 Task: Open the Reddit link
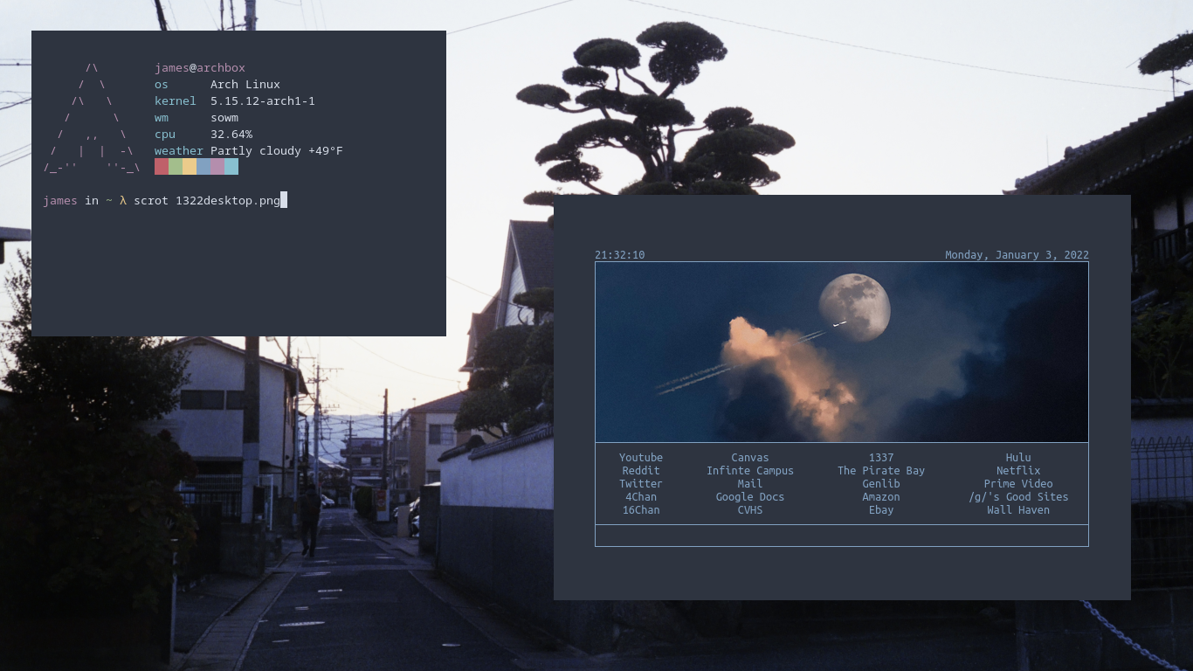640,470
